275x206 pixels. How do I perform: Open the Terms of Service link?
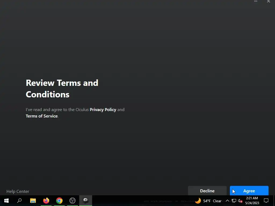[x=42, y=116]
